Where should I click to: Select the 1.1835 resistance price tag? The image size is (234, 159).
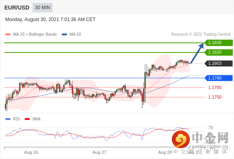point(219,43)
